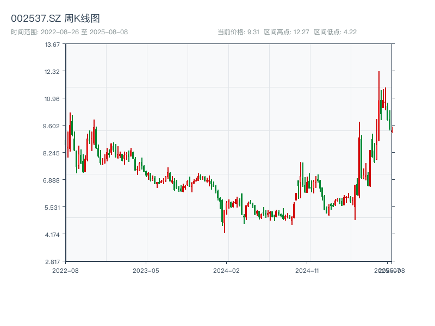435x326 pixels.
Task: Select the 时间范围 date range text
Action: pos(69,32)
